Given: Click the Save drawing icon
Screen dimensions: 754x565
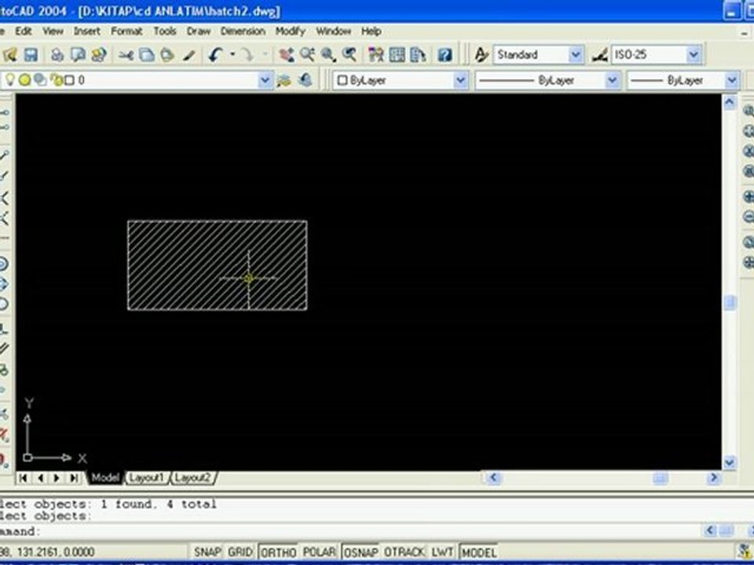Looking at the screenshot, I should (x=31, y=55).
